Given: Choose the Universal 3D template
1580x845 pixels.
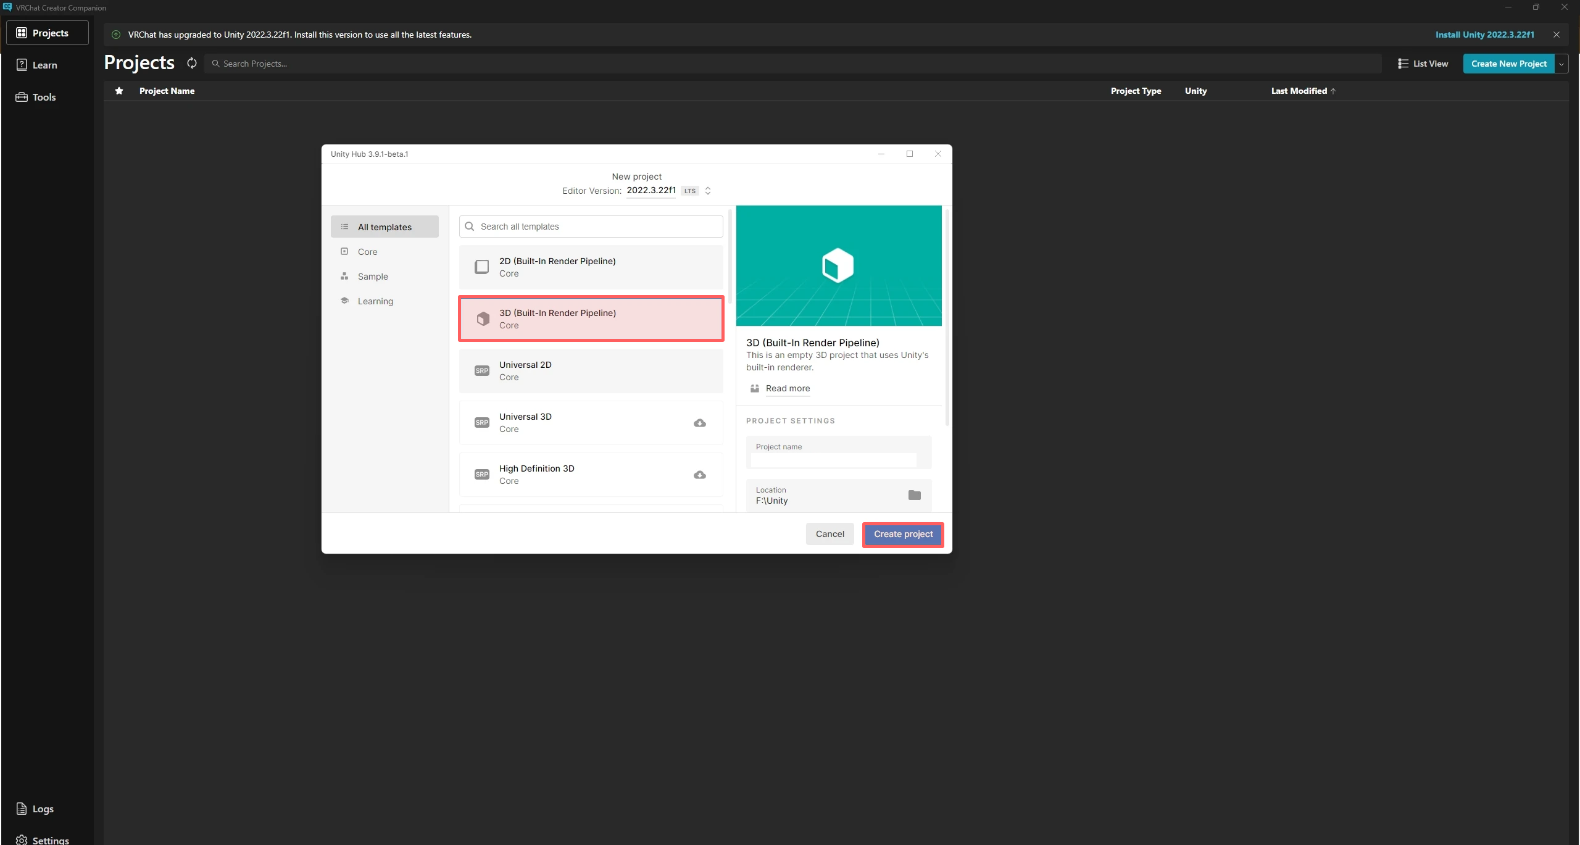Looking at the screenshot, I should 591,423.
